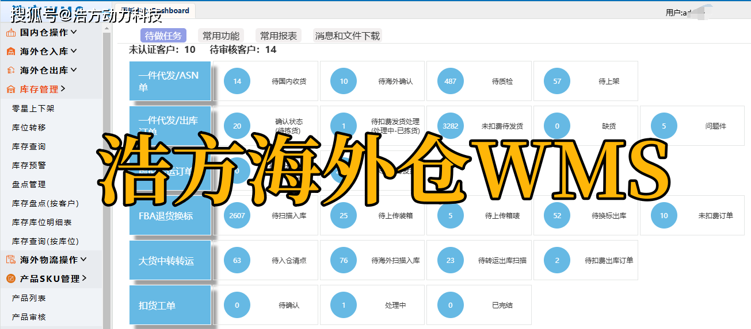Open the 20 确认状态(待拣货) card
The image size is (751, 329).
[x=265, y=126]
